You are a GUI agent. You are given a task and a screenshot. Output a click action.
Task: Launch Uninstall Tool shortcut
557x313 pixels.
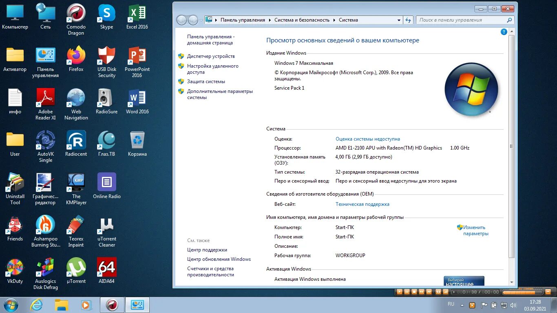(x=15, y=189)
